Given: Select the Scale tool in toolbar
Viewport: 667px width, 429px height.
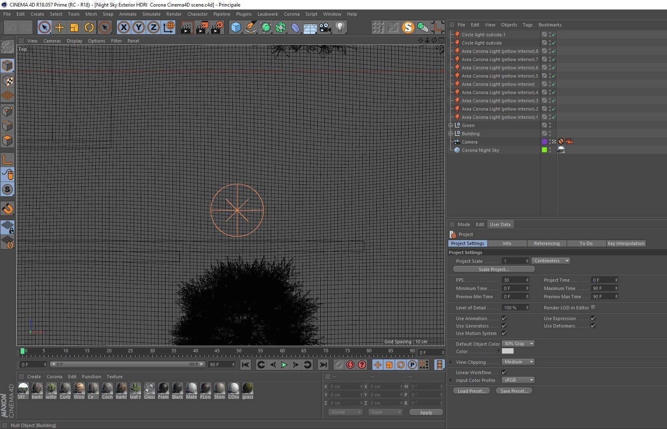Looking at the screenshot, I should [x=74, y=28].
